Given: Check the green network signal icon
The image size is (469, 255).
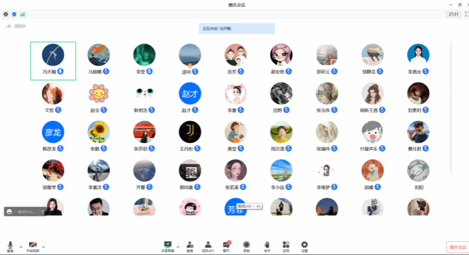Looking at the screenshot, I should pyautogui.click(x=22, y=14).
